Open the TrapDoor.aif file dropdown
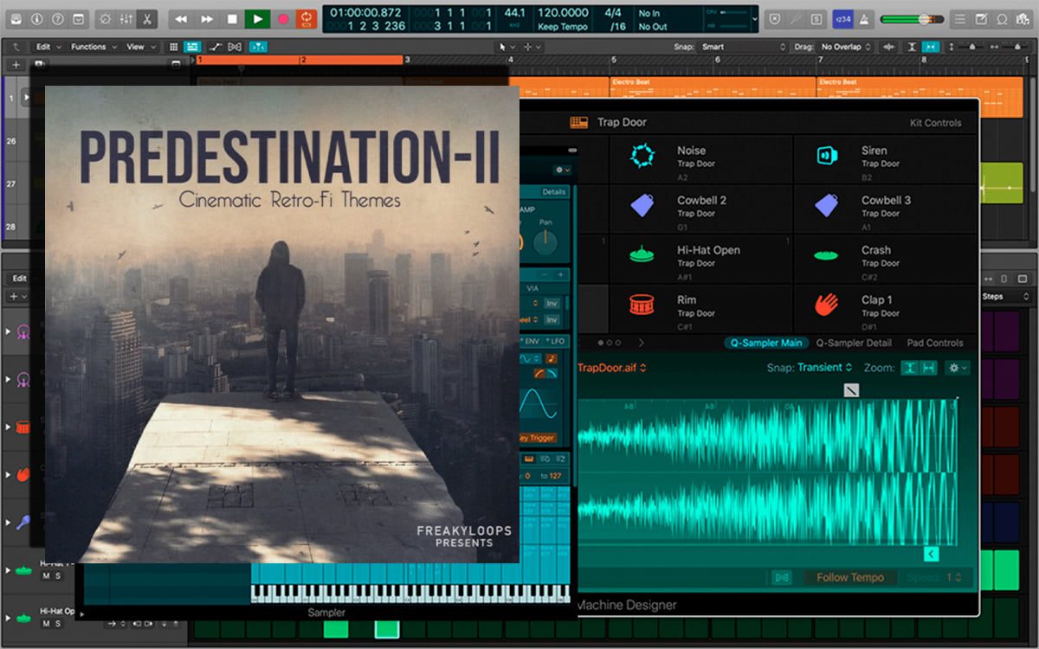The width and height of the screenshot is (1039, 649). (612, 368)
